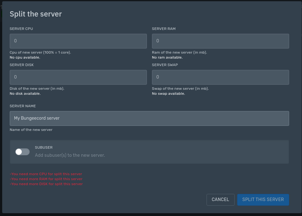
Task: Click the 'No swap available.' message
Action: click(x=168, y=94)
